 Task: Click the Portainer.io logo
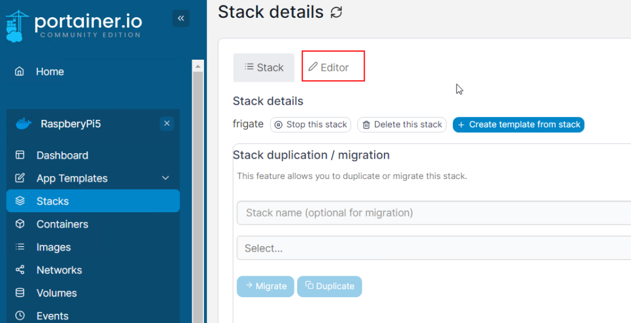(74, 26)
